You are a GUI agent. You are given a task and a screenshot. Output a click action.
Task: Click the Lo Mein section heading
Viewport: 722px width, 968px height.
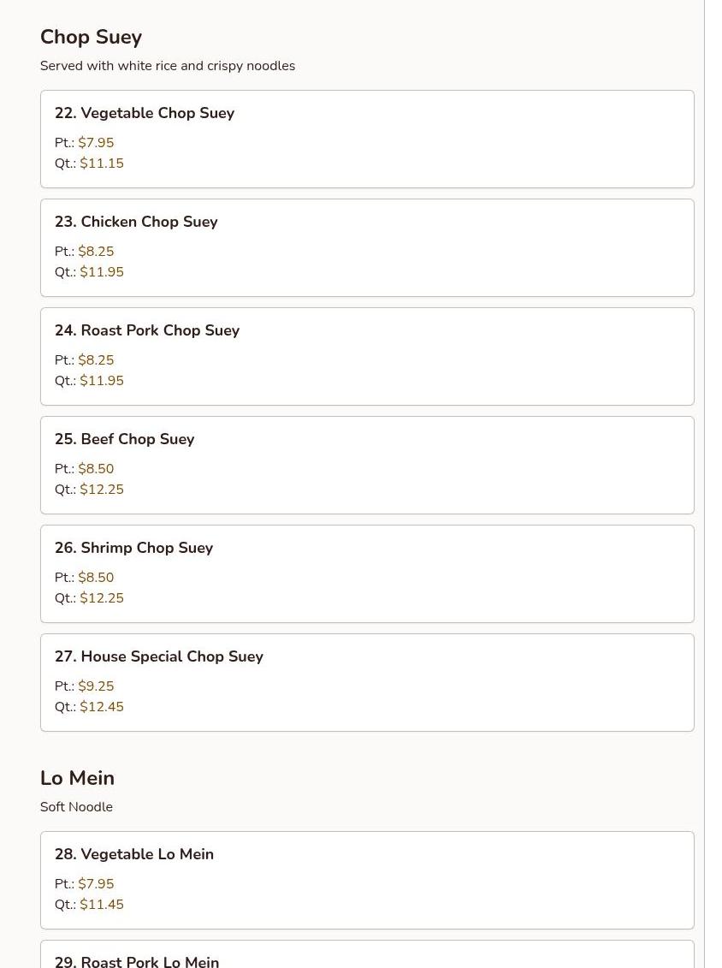pyautogui.click(x=77, y=778)
